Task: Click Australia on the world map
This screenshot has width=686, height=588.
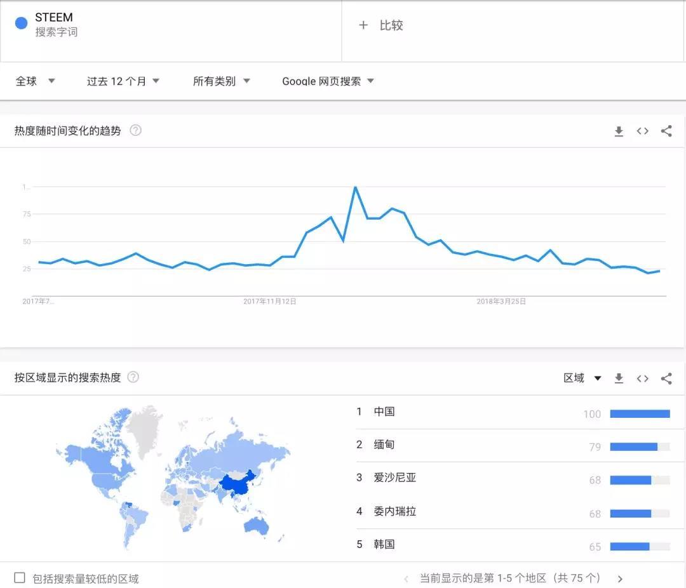Action: pyautogui.click(x=256, y=525)
